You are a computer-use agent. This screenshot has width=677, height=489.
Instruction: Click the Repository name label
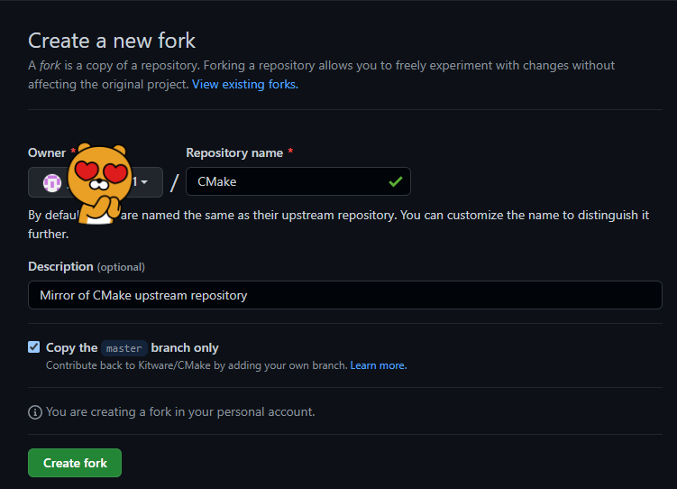234,152
